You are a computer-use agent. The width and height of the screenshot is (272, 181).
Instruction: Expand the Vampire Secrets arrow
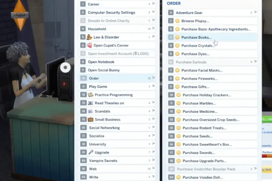click(x=153, y=160)
